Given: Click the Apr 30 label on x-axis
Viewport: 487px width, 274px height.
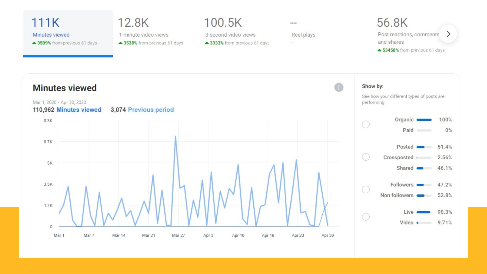Looking at the screenshot, I should coord(327,235).
